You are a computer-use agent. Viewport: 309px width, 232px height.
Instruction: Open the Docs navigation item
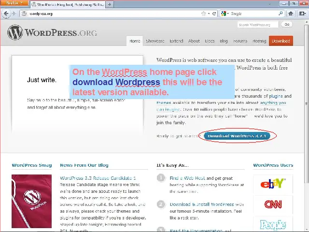(x=210, y=41)
